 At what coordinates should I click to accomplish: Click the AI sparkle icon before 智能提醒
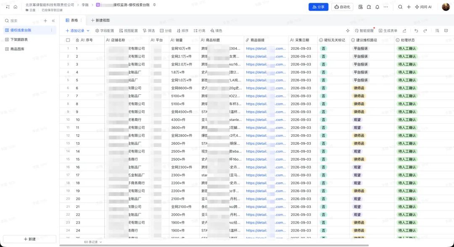[348, 31]
